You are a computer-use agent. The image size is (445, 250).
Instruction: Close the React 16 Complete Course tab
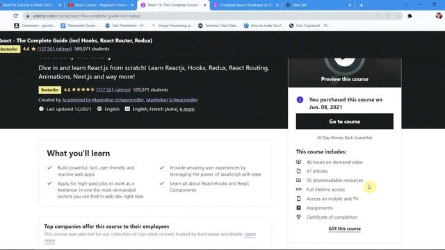(x=204, y=5)
